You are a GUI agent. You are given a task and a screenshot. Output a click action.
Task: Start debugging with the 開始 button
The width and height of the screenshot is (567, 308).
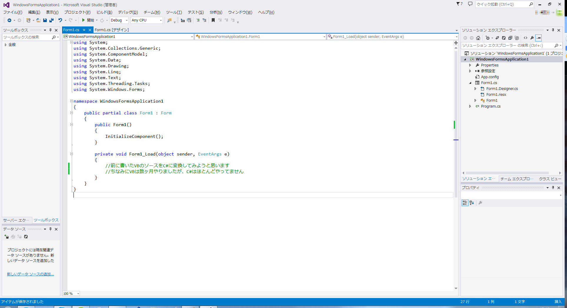coord(88,20)
